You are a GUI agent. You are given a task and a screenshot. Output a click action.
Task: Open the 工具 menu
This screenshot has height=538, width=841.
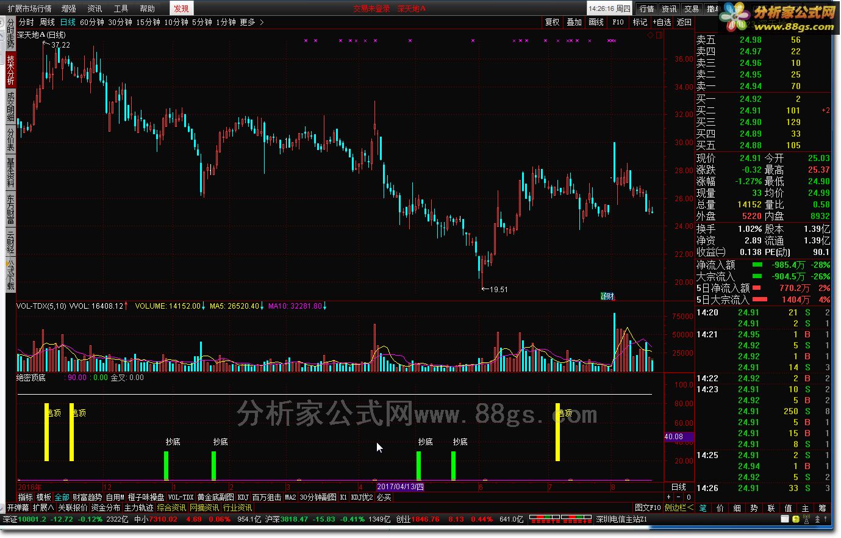point(121,9)
